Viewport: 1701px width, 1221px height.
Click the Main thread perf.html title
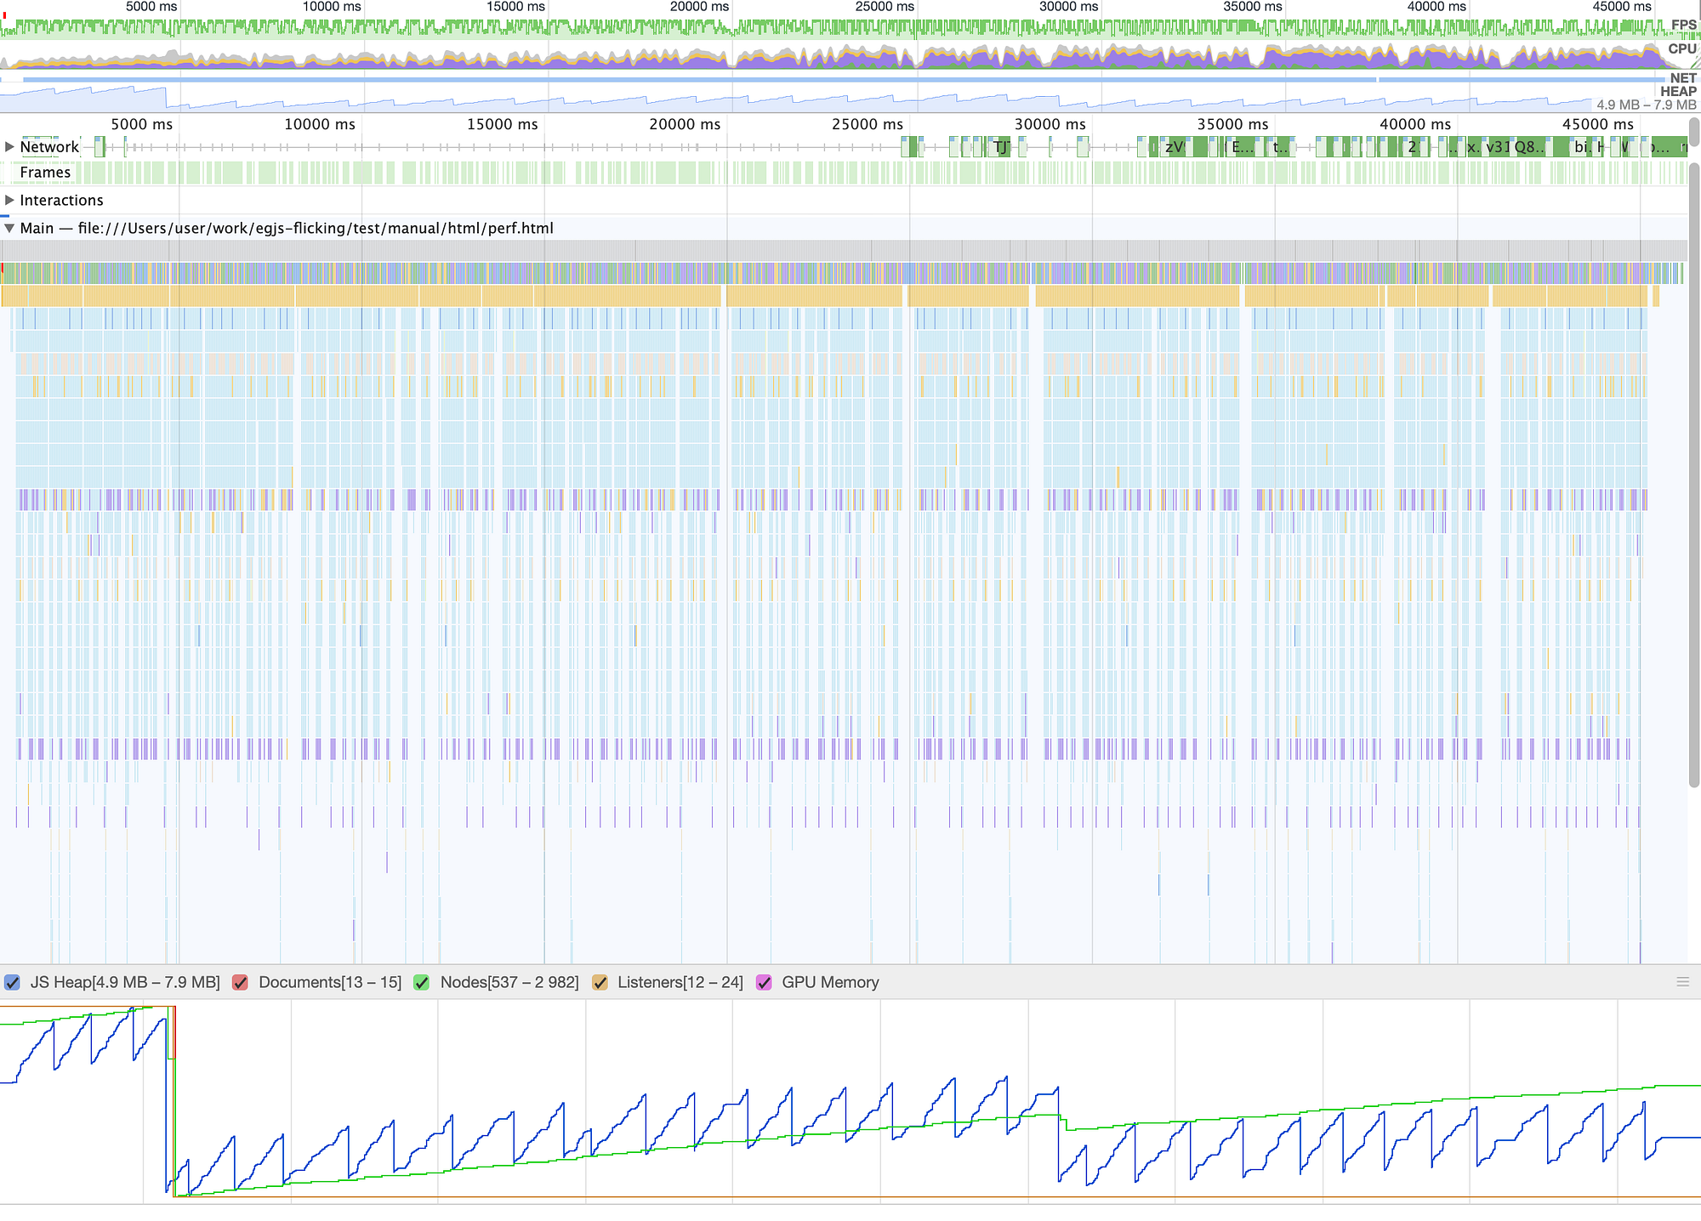coord(287,228)
